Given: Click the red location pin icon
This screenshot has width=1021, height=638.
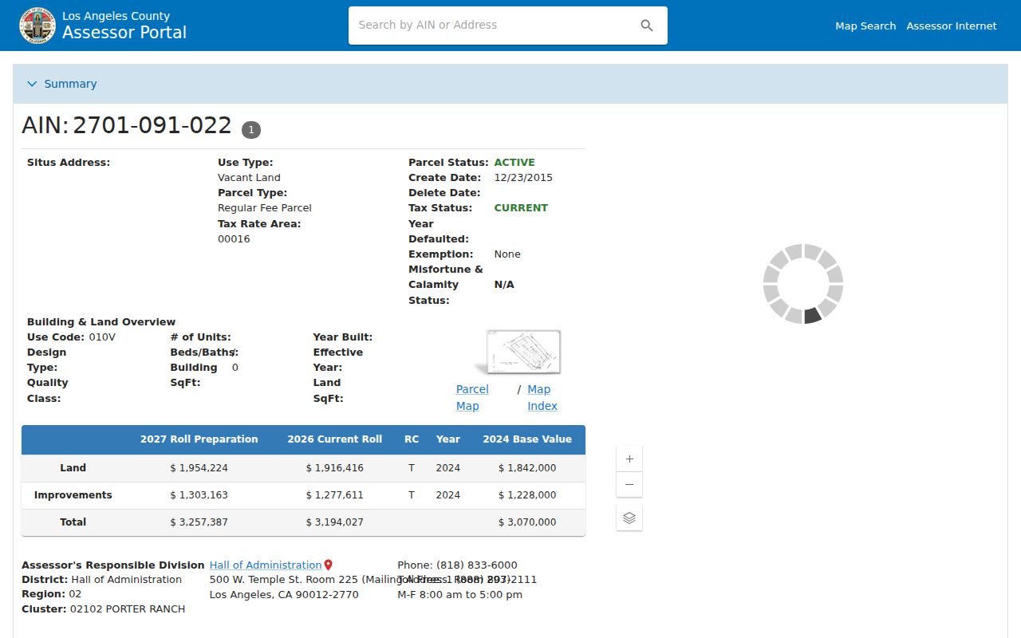Looking at the screenshot, I should pos(328,565).
